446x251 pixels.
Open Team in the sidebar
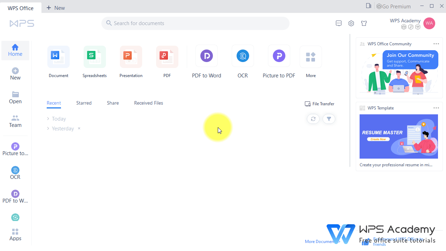pos(15,121)
